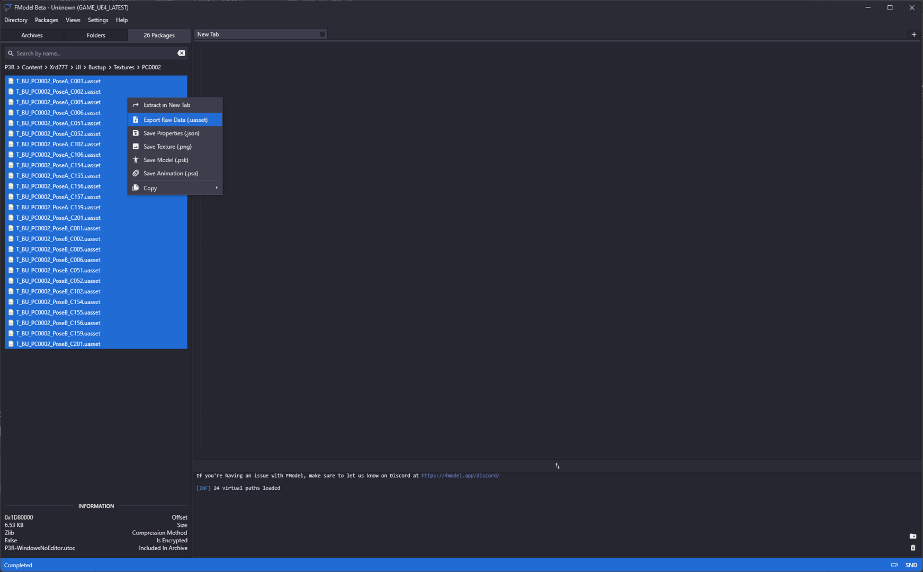
Task: Click the search magnifier icon
Action: pyautogui.click(x=11, y=53)
